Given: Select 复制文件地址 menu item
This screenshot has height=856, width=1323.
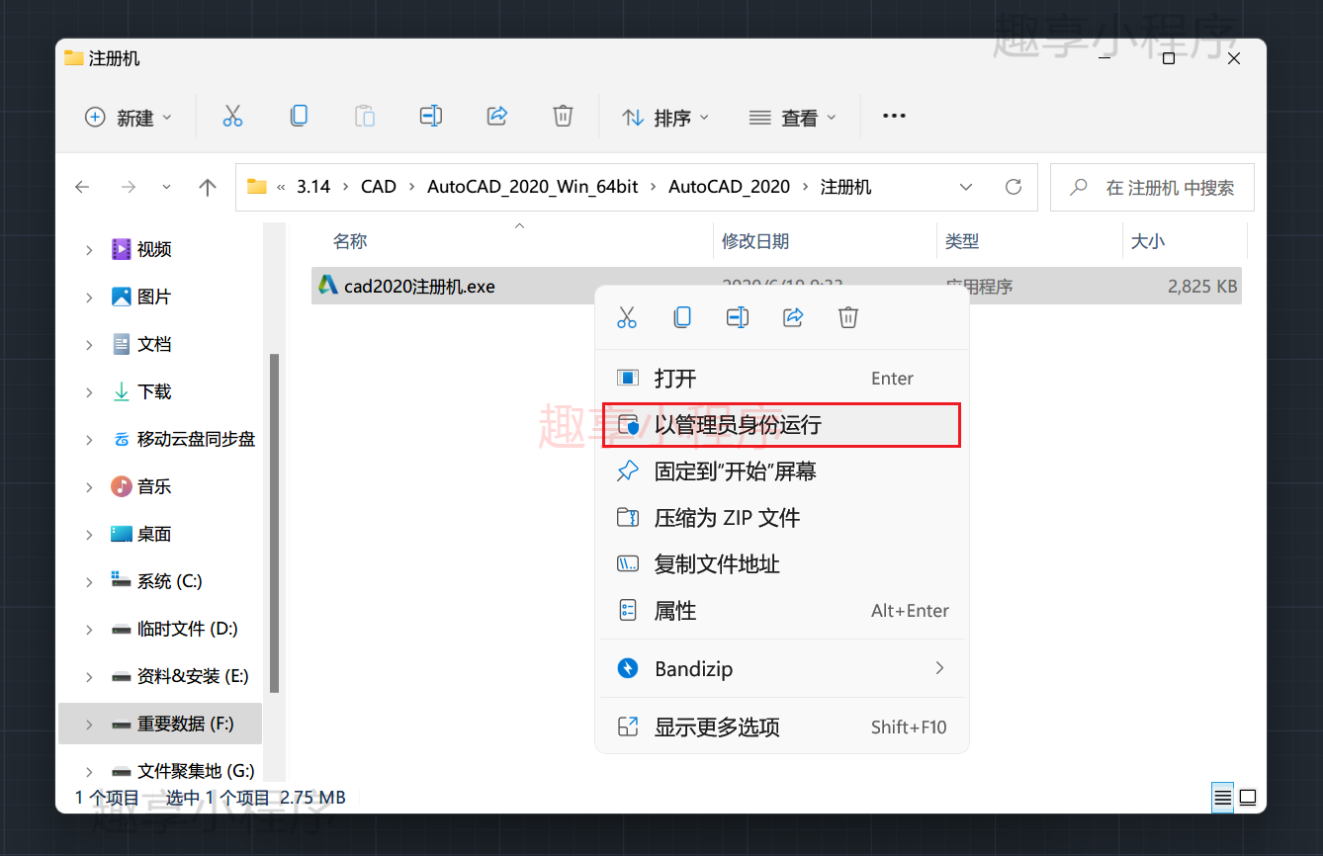Looking at the screenshot, I should point(781,564).
